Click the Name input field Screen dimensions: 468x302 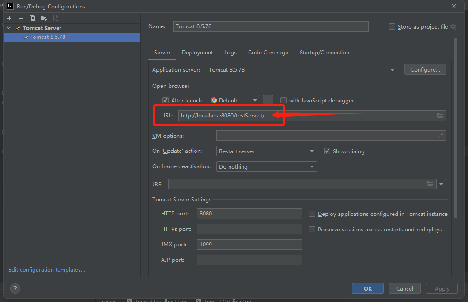(x=271, y=26)
